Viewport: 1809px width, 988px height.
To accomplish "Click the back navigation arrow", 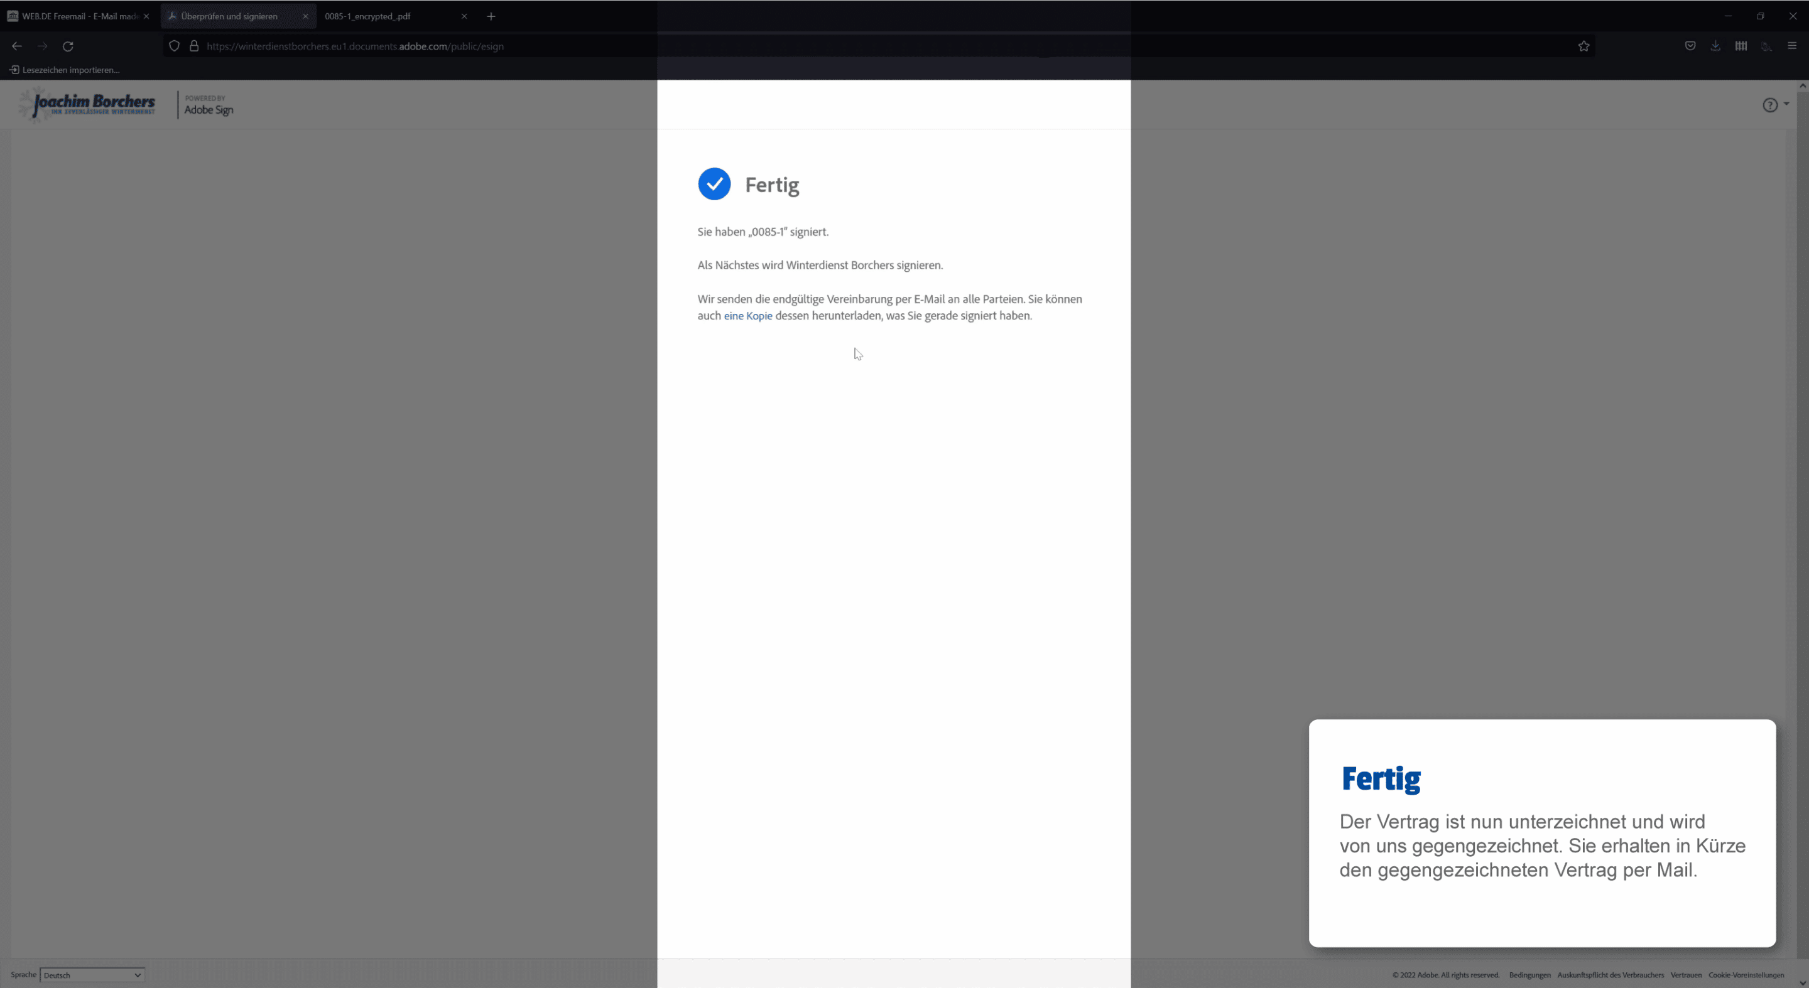I will pos(17,46).
